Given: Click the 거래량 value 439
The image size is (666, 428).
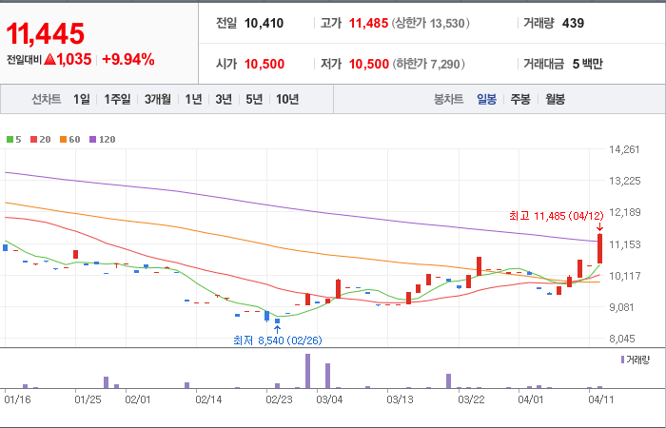Looking at the screenshot, I should [x=573, y=24].
